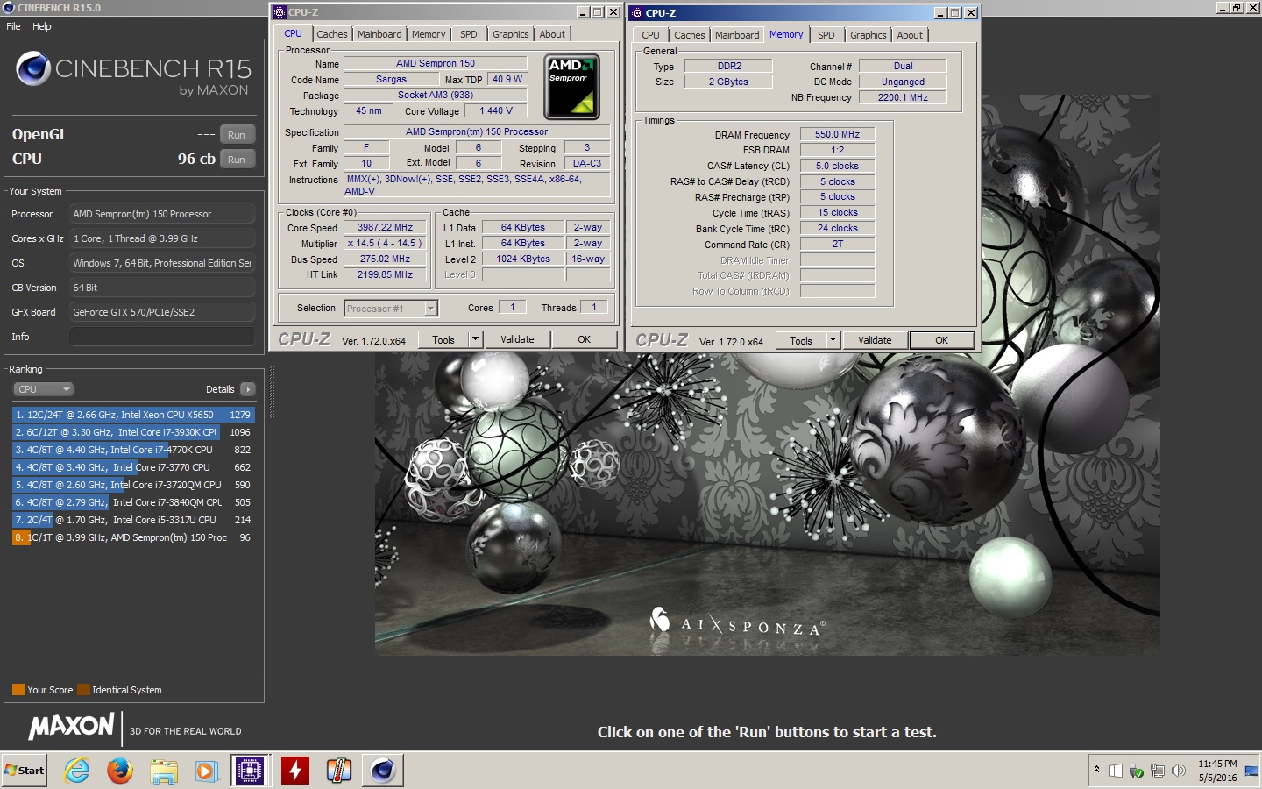
Task: Open the volume speaker tray icon
Action: (1179, 771)
